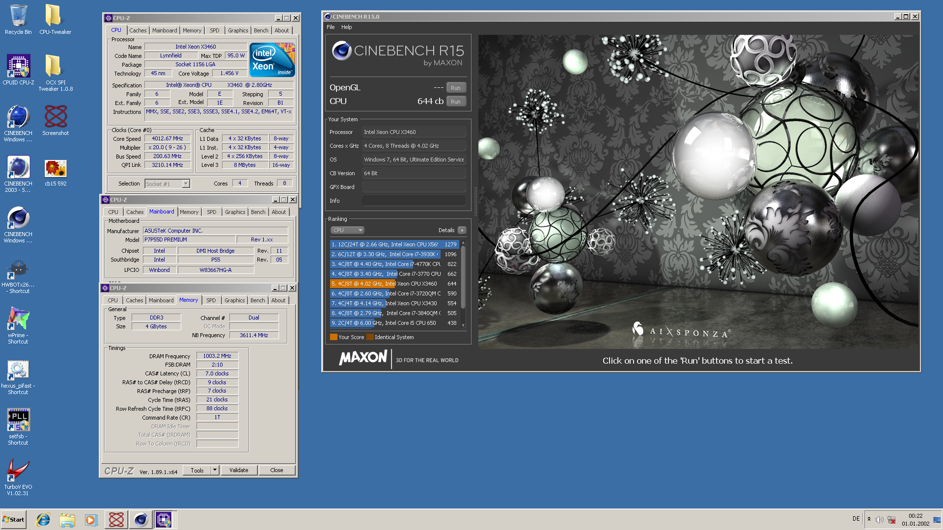The image size is (943, 530).
Task: Click the Core Voltage 1.456 V value
Action: pos(229,73)
